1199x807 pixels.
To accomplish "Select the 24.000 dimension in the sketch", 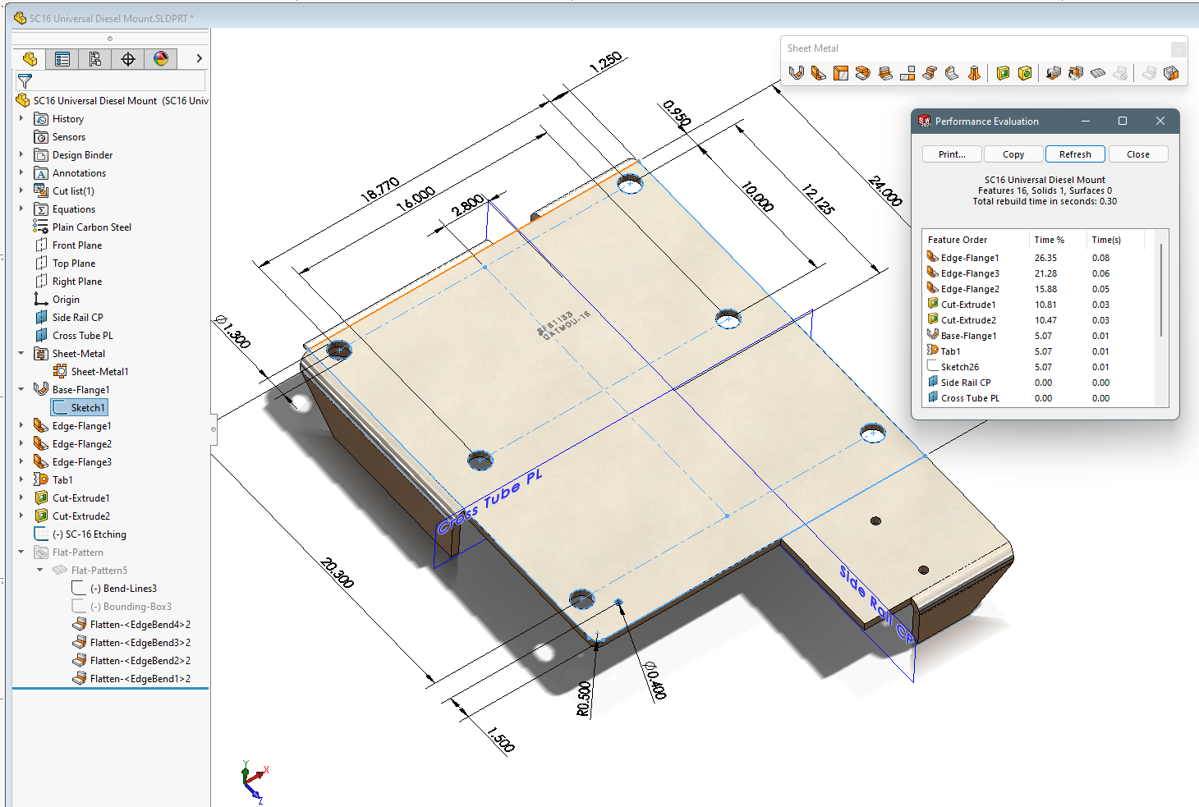I will (x=884, y=190).
